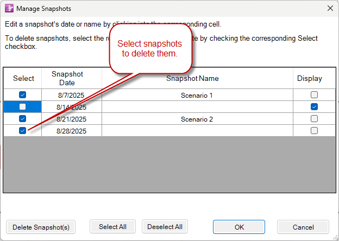The width and height of the screenshot is (339, 241).
Task: Edit the 8/28/2025 snapshot date cell
Action: 72,130
